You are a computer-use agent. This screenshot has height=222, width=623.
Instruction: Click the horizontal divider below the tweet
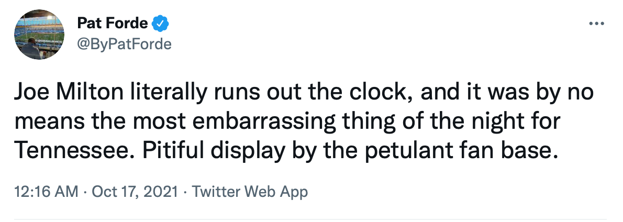pyautogui.click(x=309, y=218)
